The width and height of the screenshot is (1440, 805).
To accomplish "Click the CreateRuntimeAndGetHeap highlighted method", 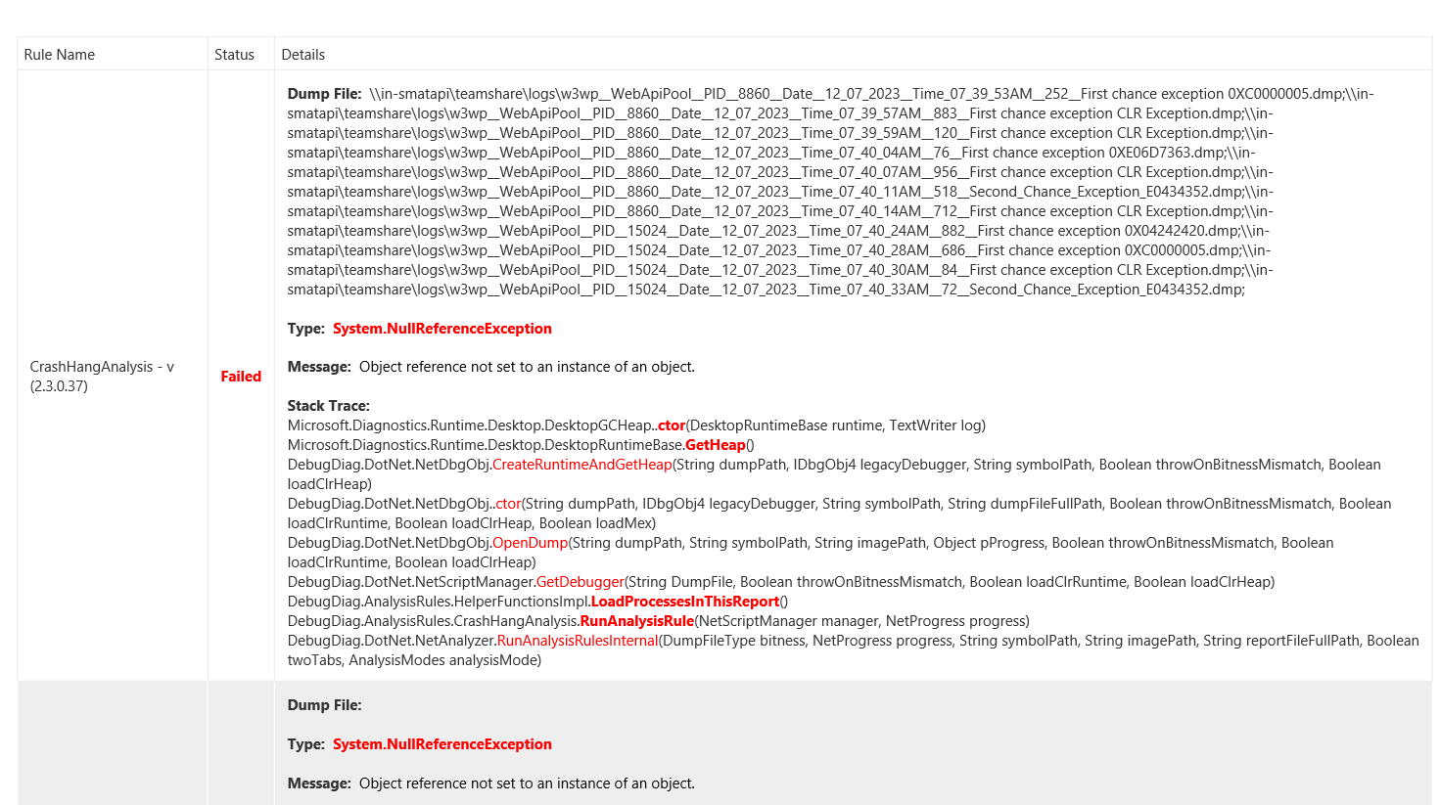I will [x=584, y=465].
